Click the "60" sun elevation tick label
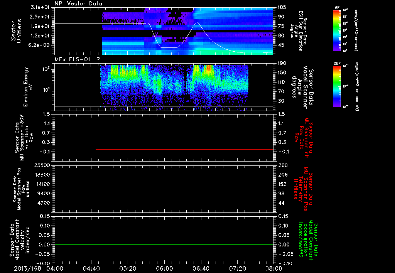Viewport: 395px width, 273px height. tap(281, 36)
